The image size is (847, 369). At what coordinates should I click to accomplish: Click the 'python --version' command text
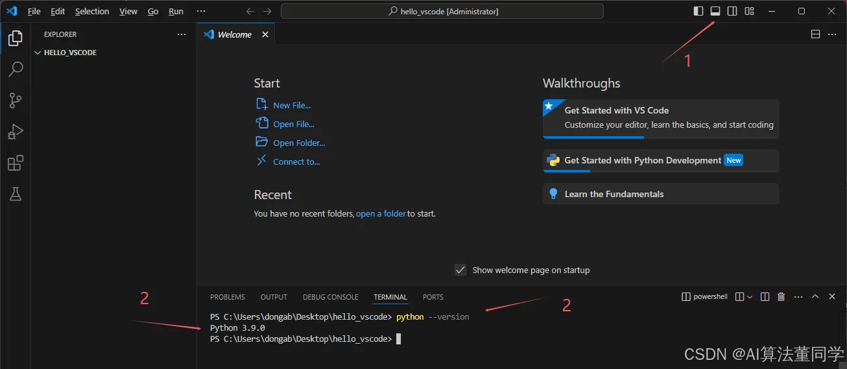coord(433,317)
